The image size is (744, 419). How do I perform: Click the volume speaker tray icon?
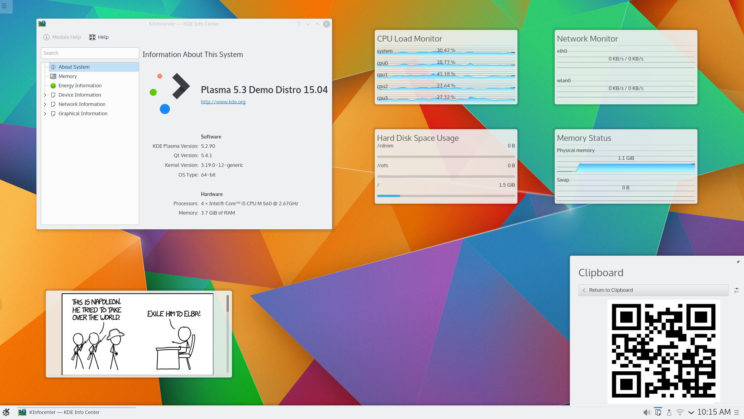click(x=646, y=412)
